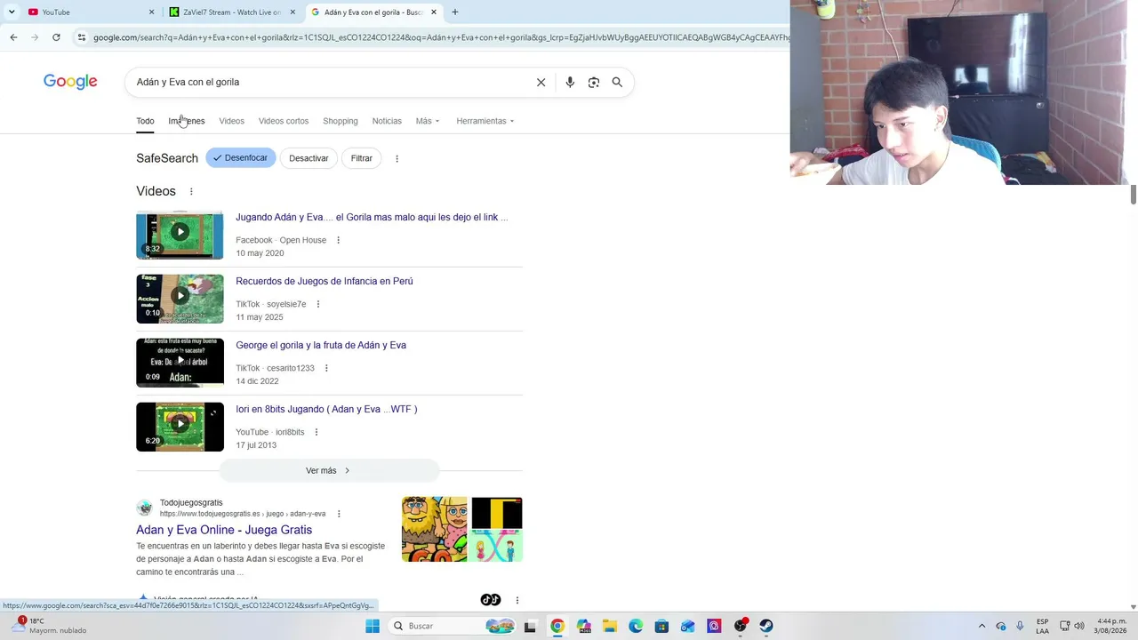Open the Windows Start menu

click(x=373, y=626)
